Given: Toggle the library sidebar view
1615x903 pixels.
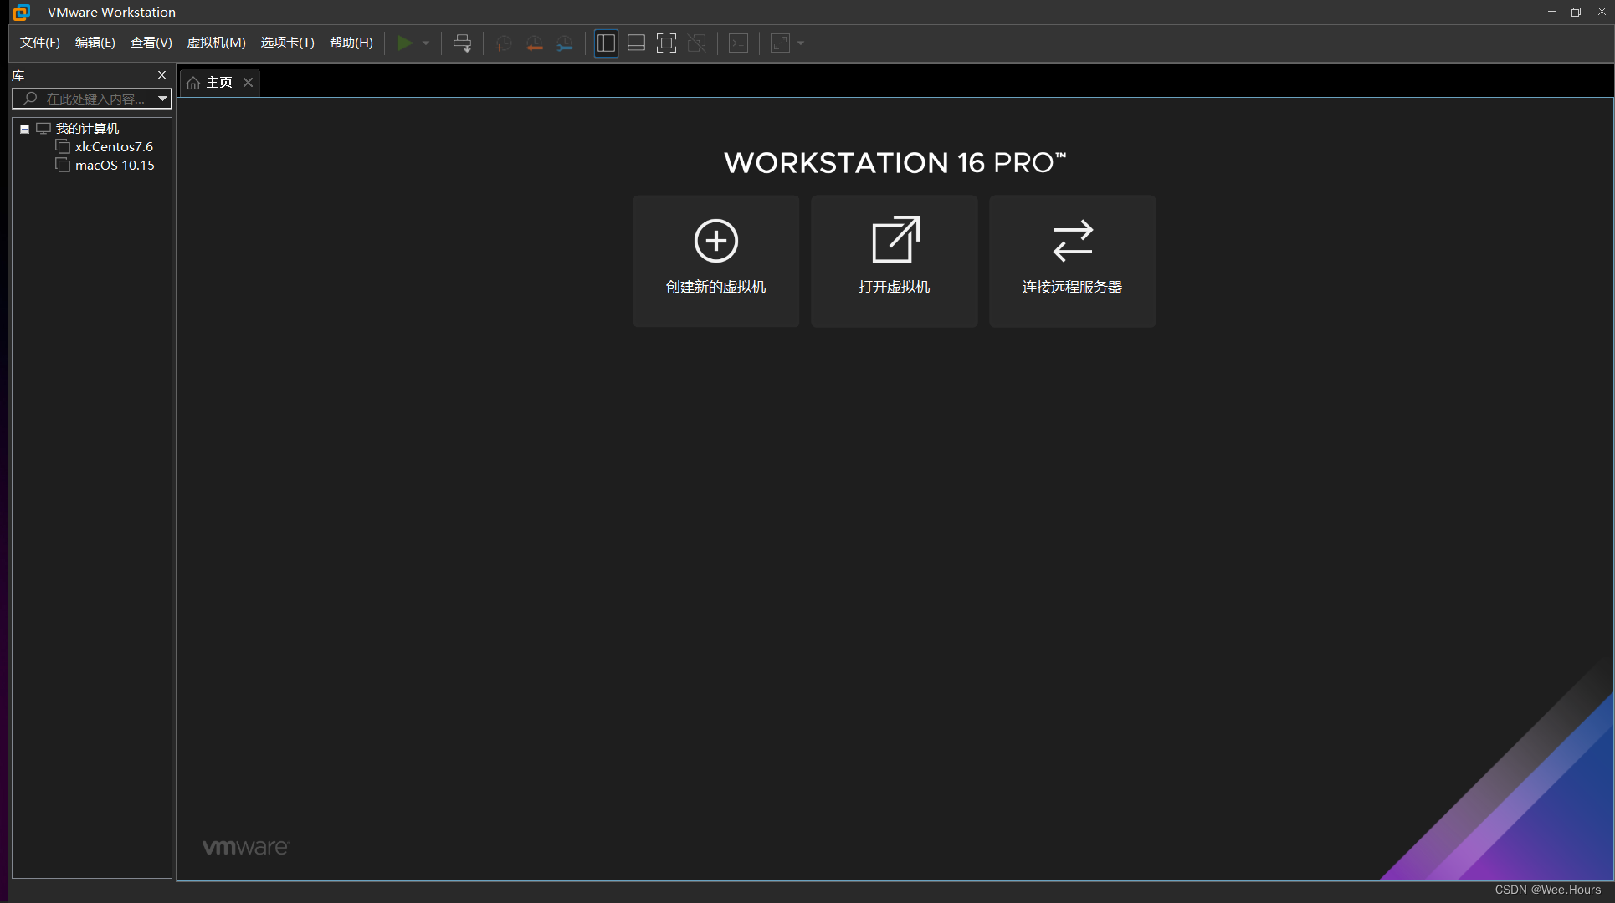Looking at the screenshot, I should tap(606, 43).
